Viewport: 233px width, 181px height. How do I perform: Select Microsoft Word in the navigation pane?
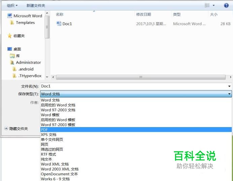[28, 16]
